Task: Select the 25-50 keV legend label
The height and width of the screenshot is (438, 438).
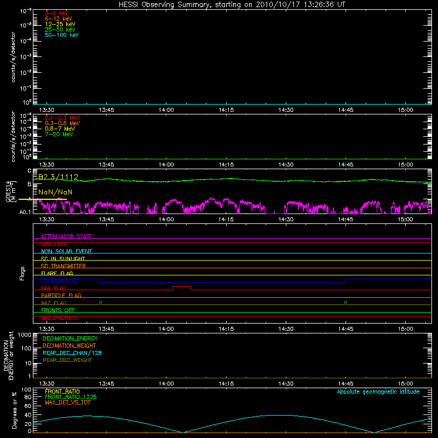Action: [60, 30]
